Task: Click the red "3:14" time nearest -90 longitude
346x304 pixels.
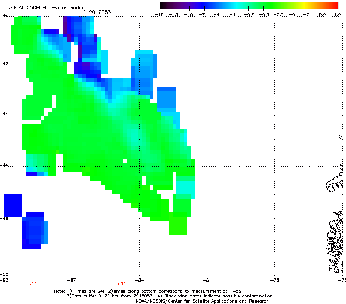Action: click(x=32, y=284)
